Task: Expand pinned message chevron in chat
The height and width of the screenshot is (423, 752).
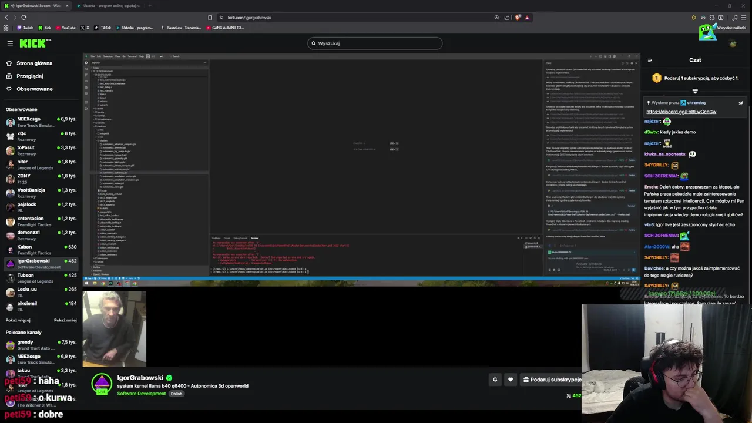Action: point(695,91)
